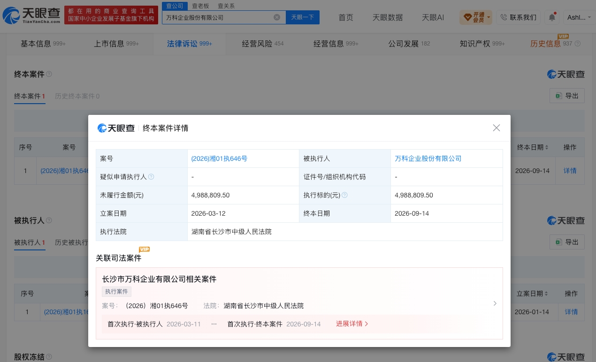Image resolution: width=596 pixels, height=362 pixels.
Task: Select the 上市信息 tab
Action: pyautogui.click(x=116, y=44)
